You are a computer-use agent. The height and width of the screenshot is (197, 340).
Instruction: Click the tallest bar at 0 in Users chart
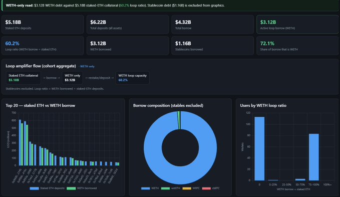click(259, 148)
